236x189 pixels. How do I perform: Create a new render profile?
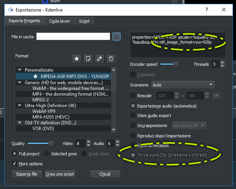[88, 59]
